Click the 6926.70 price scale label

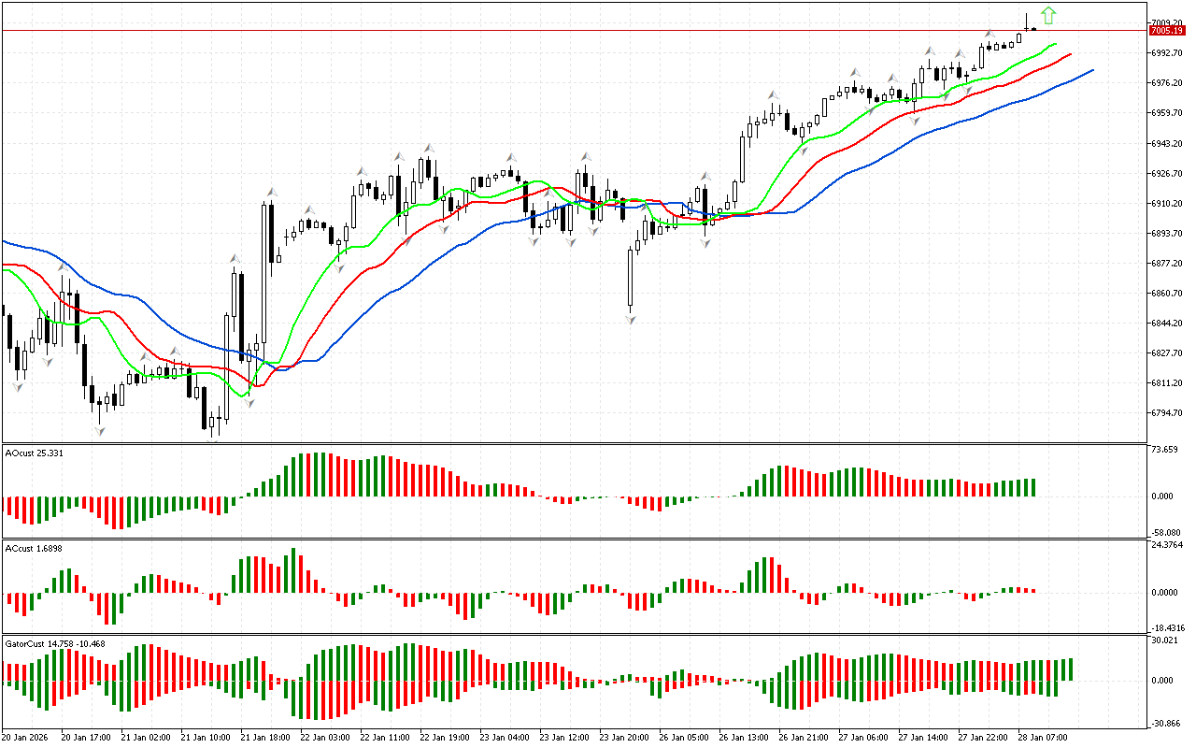tap(1165, 173)
